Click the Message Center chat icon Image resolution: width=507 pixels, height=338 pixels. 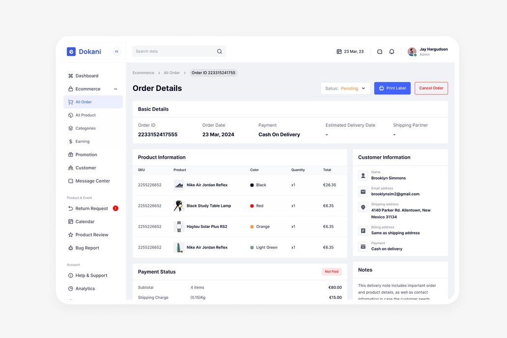[70, 181]
